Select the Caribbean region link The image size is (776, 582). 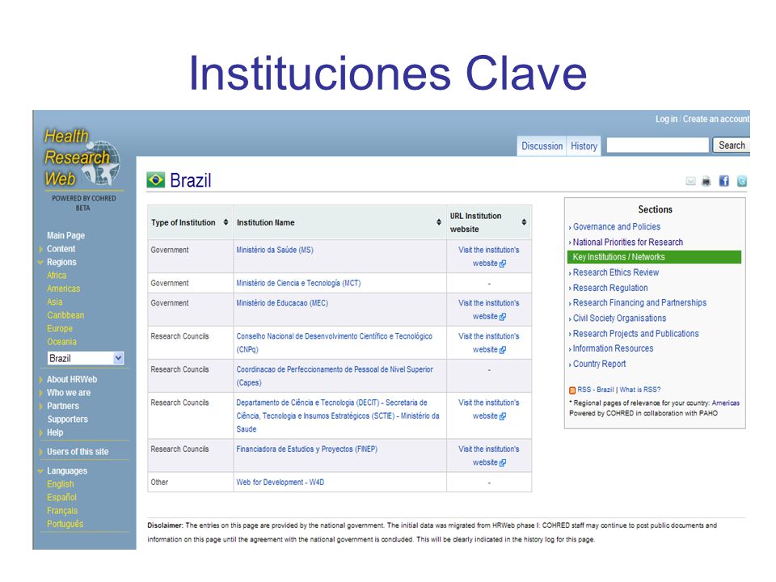pos(65,316)
